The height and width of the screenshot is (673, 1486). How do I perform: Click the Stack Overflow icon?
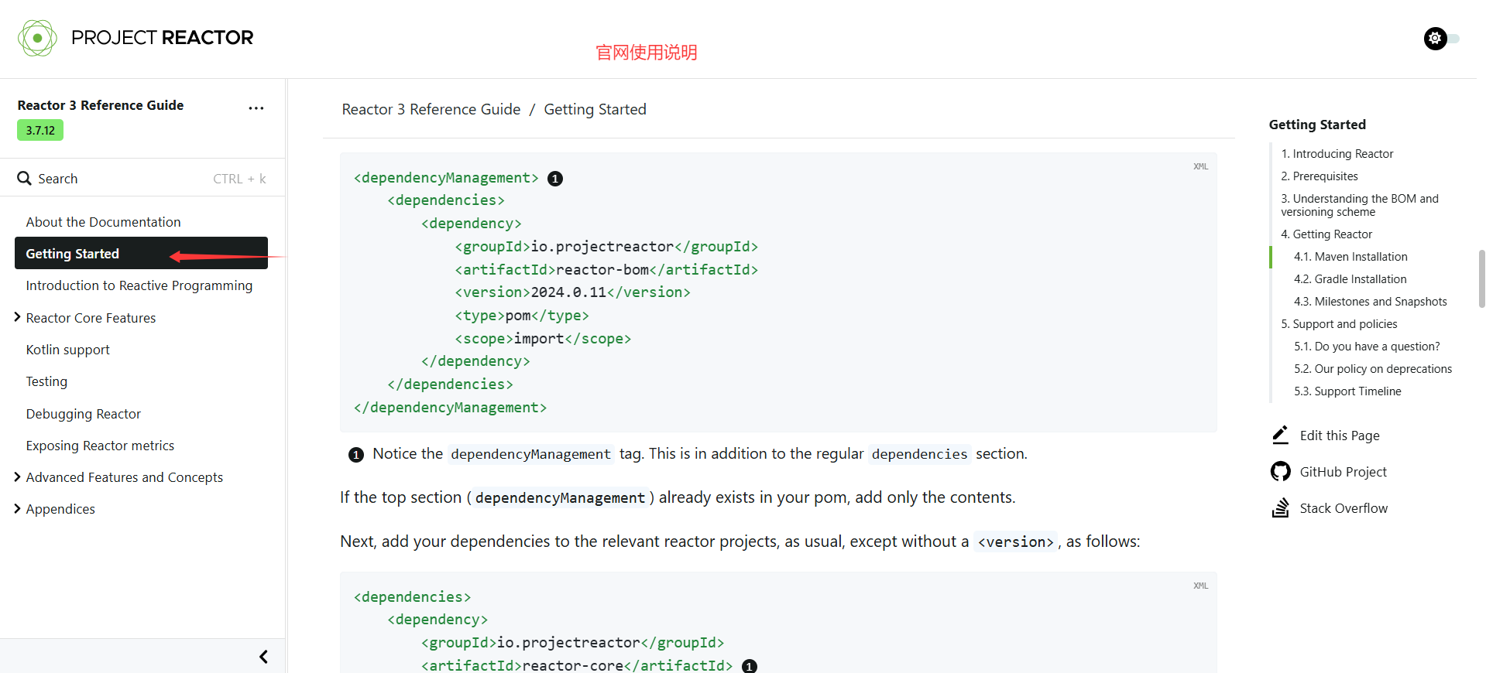tap(1280, 507)
